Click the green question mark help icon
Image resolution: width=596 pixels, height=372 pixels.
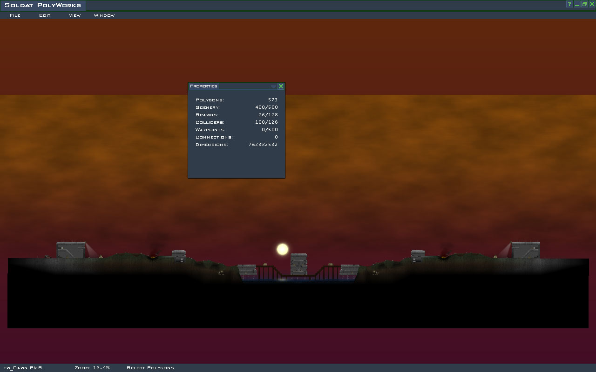click(x=569, y=4)
